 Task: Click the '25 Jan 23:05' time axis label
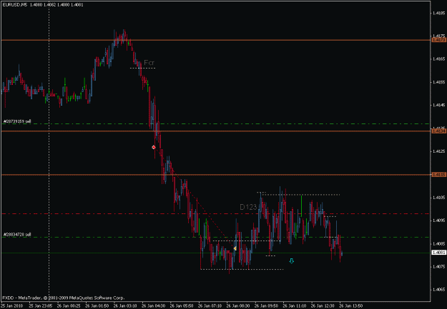pos(41,306)
